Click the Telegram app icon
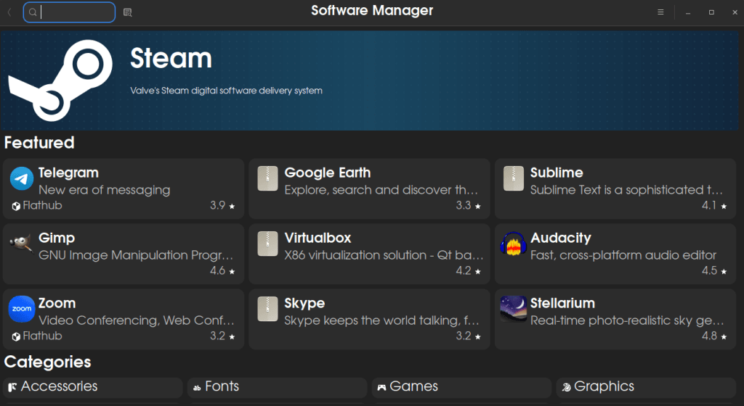Viewport: 744px width, 406px height. 21,179
